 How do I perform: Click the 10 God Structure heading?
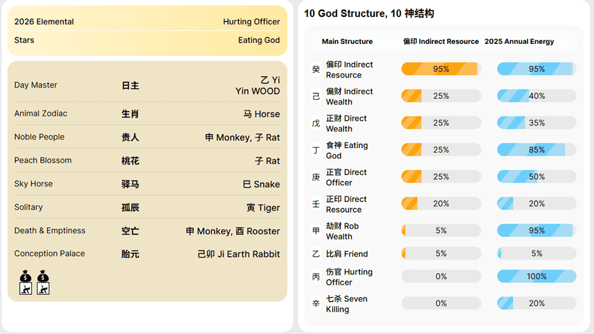(369, 13)
